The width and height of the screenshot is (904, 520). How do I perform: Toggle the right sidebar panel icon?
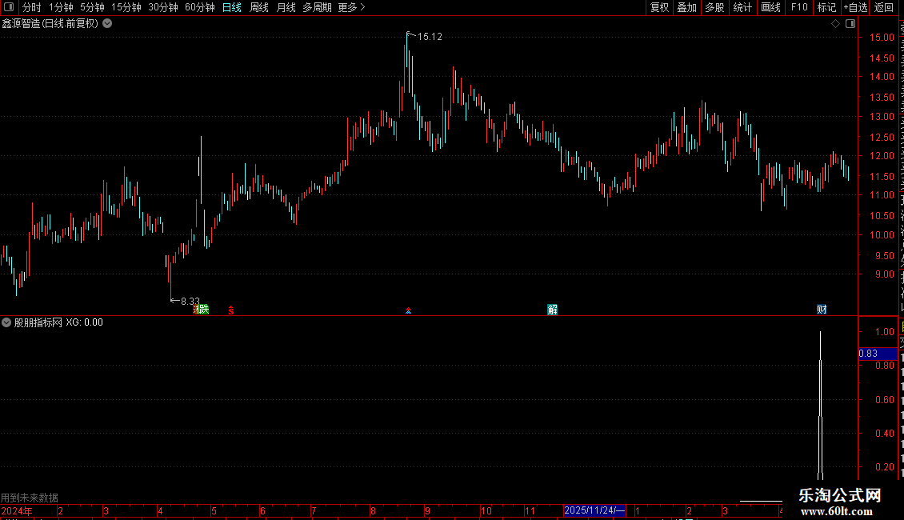(x=850, y=24)
